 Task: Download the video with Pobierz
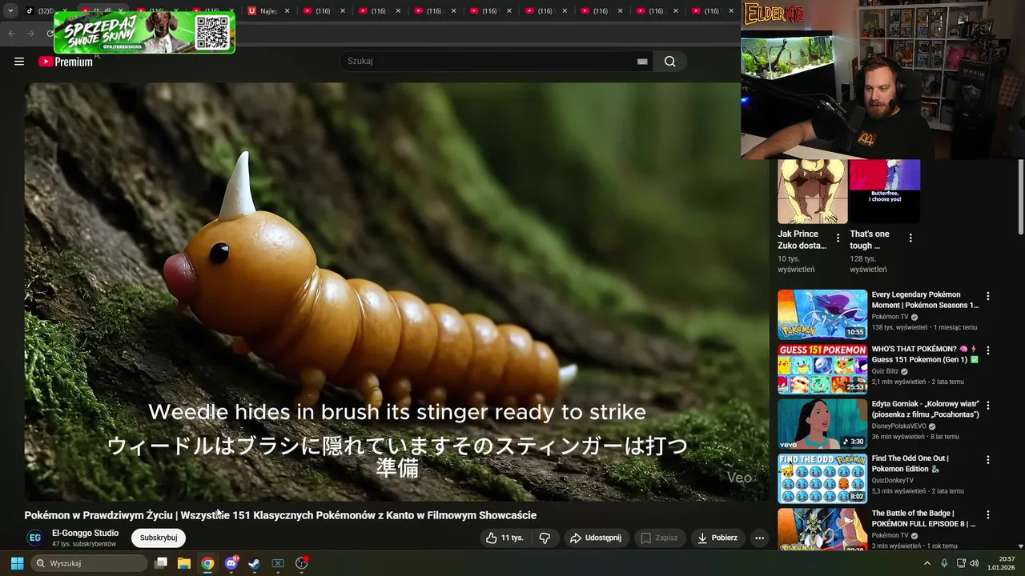(718, 538)
